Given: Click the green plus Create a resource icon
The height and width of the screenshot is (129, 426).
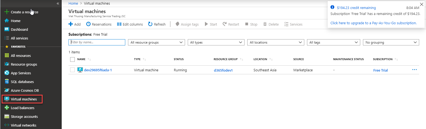Looking at the screenshot, I should point(7,12).
